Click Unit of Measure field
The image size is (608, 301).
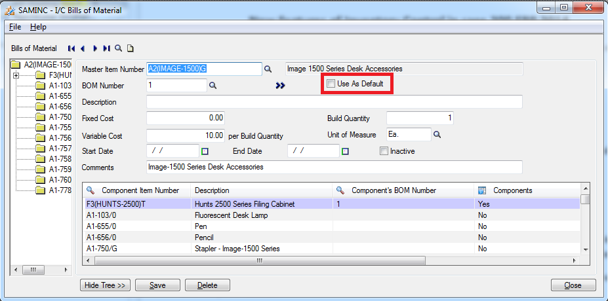[409, 135]
